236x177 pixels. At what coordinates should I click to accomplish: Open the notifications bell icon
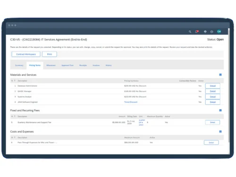pyautogui.click(x=197, y=32)
